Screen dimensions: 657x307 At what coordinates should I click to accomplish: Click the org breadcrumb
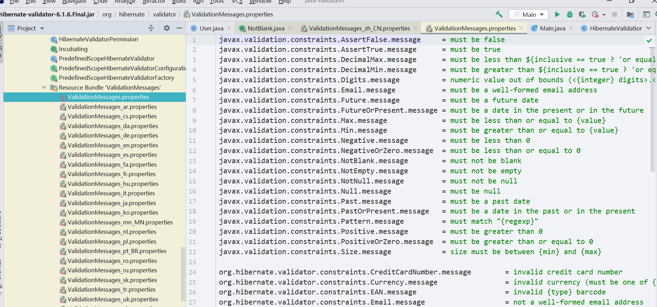pyautogui.click(x=107, y=14)
